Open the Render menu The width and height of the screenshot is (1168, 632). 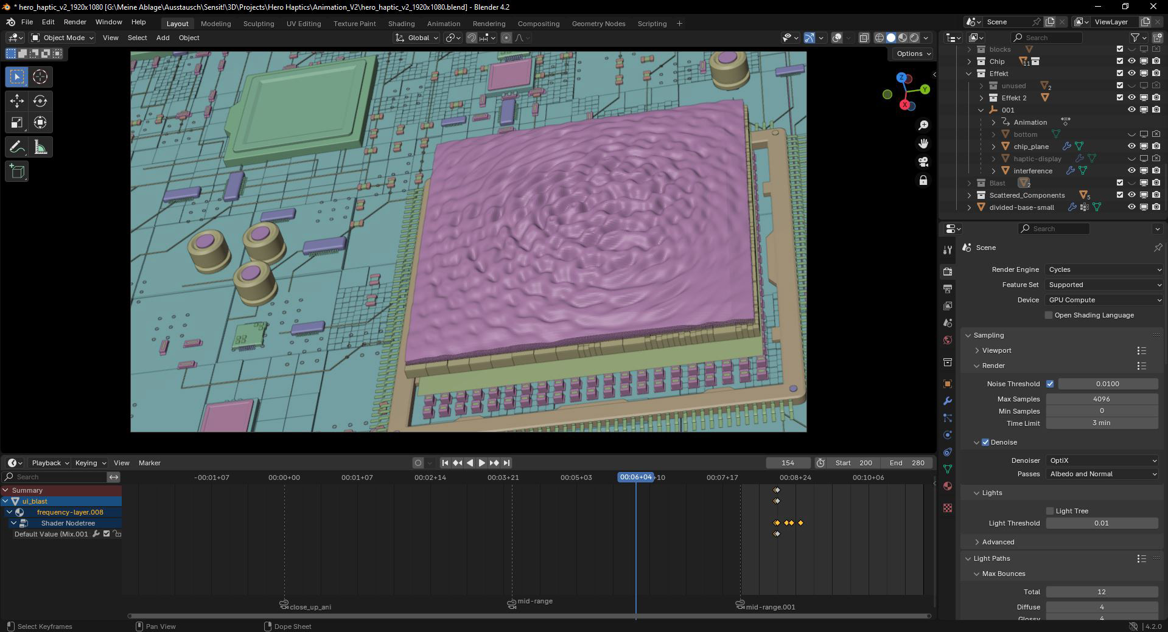coord(75,22)
